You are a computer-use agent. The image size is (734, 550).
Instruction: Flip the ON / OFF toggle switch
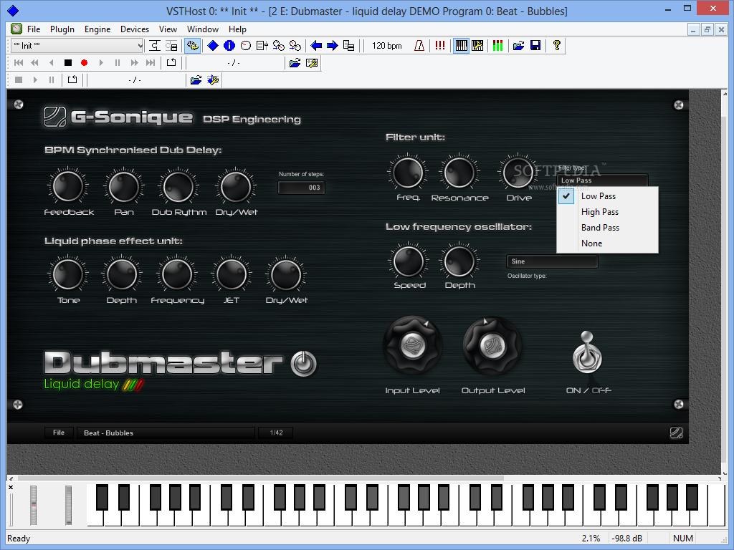click(587, 352)
